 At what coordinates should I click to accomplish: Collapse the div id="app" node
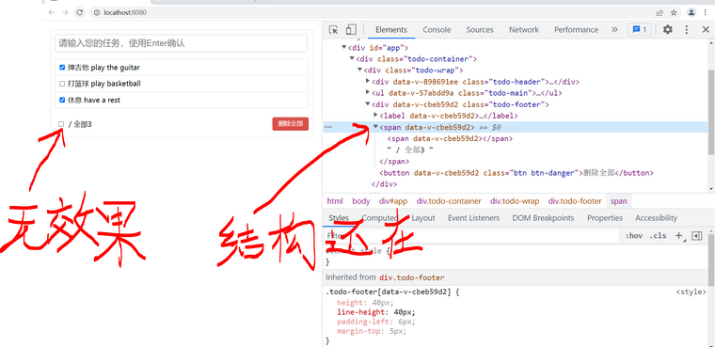tap(344, 47)
